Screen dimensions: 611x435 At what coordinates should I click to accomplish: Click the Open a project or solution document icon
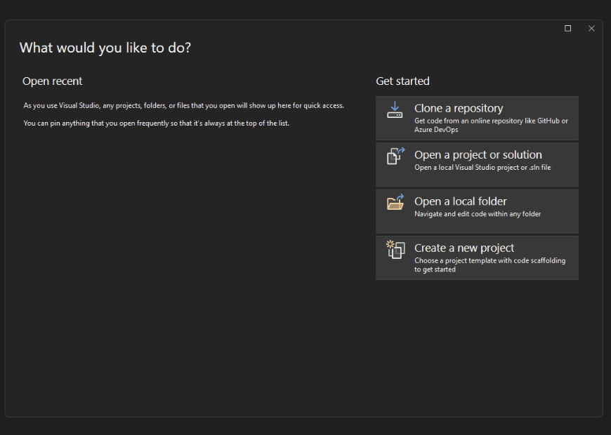395,156
